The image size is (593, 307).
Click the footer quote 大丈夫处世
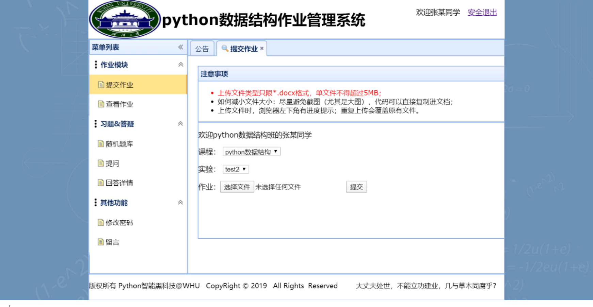(x=426, y=286)
